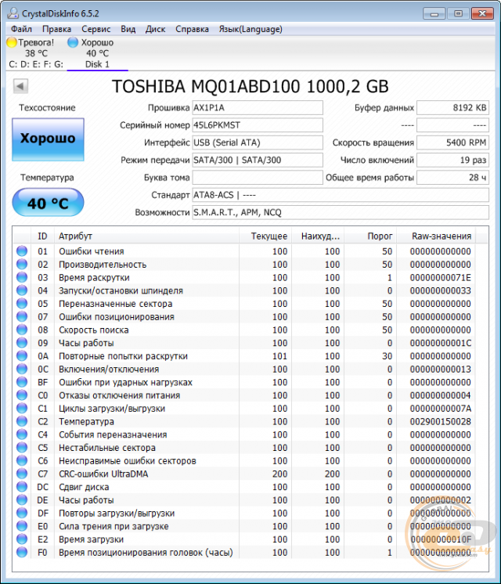Image resolution: width=501 pixels, height=584 pixels.
Task: Click status circle for Повторные попытки раскрутки
Action: 22,355
